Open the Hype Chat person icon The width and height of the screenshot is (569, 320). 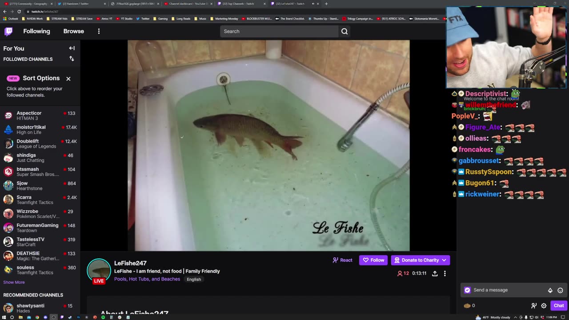tap(534, 306)
